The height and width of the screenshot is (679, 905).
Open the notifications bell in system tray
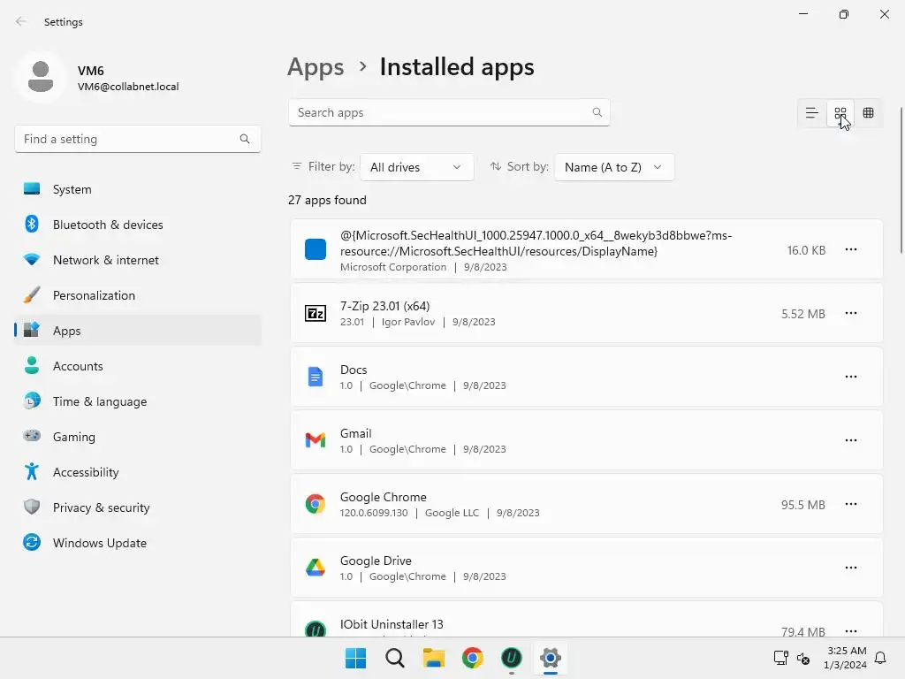880,658
